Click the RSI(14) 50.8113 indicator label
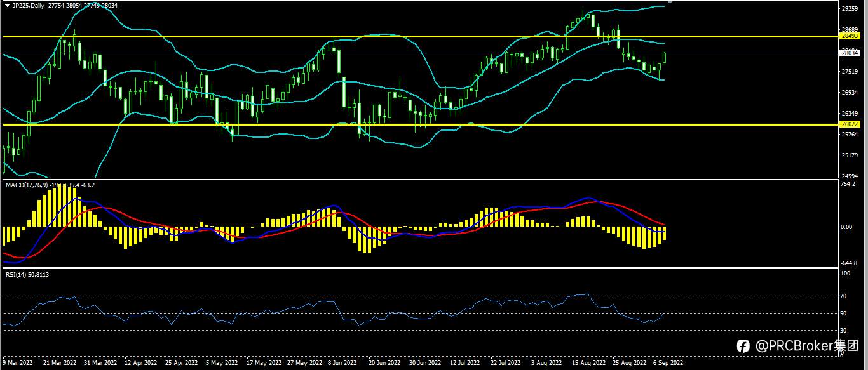This screenshot has width=868, height=370. click(x=27, y=274)
